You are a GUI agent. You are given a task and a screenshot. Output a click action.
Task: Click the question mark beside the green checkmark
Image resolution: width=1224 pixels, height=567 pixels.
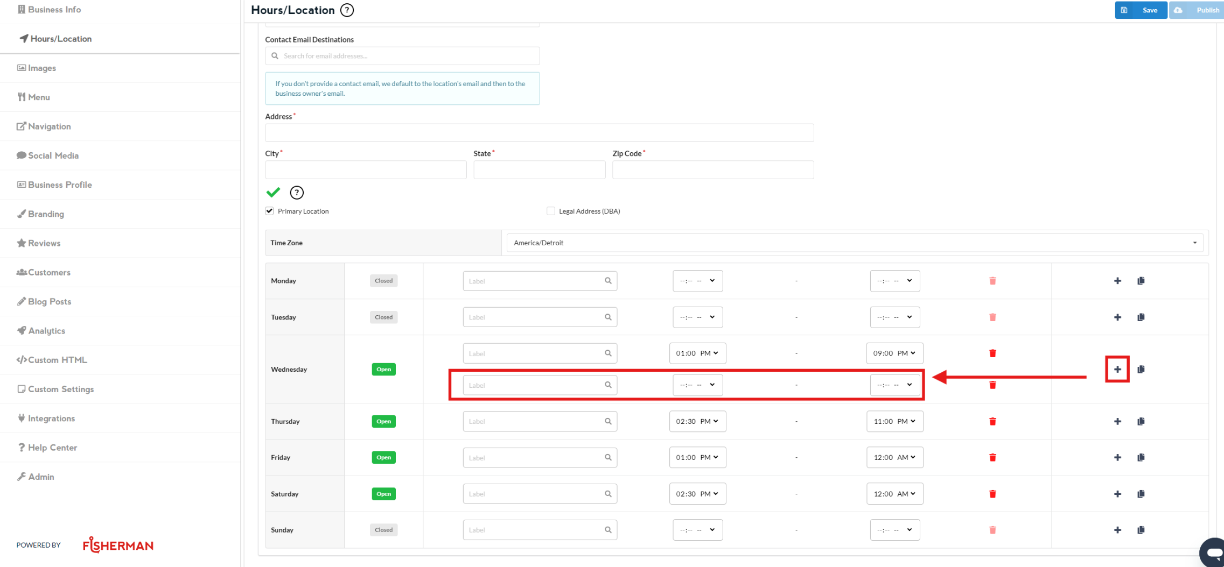coord(297,193)
